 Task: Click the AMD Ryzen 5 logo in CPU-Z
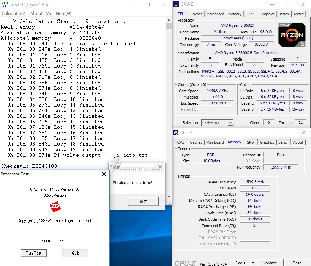[292, 35]
